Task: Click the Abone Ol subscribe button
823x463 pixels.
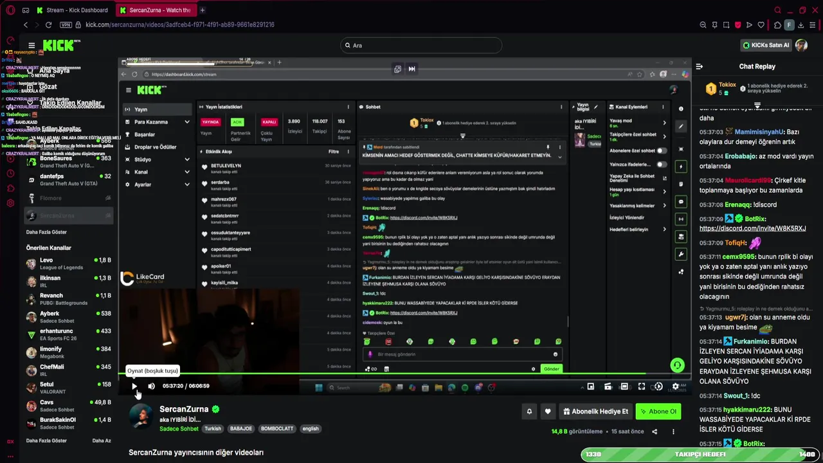Action: [658, 412]
